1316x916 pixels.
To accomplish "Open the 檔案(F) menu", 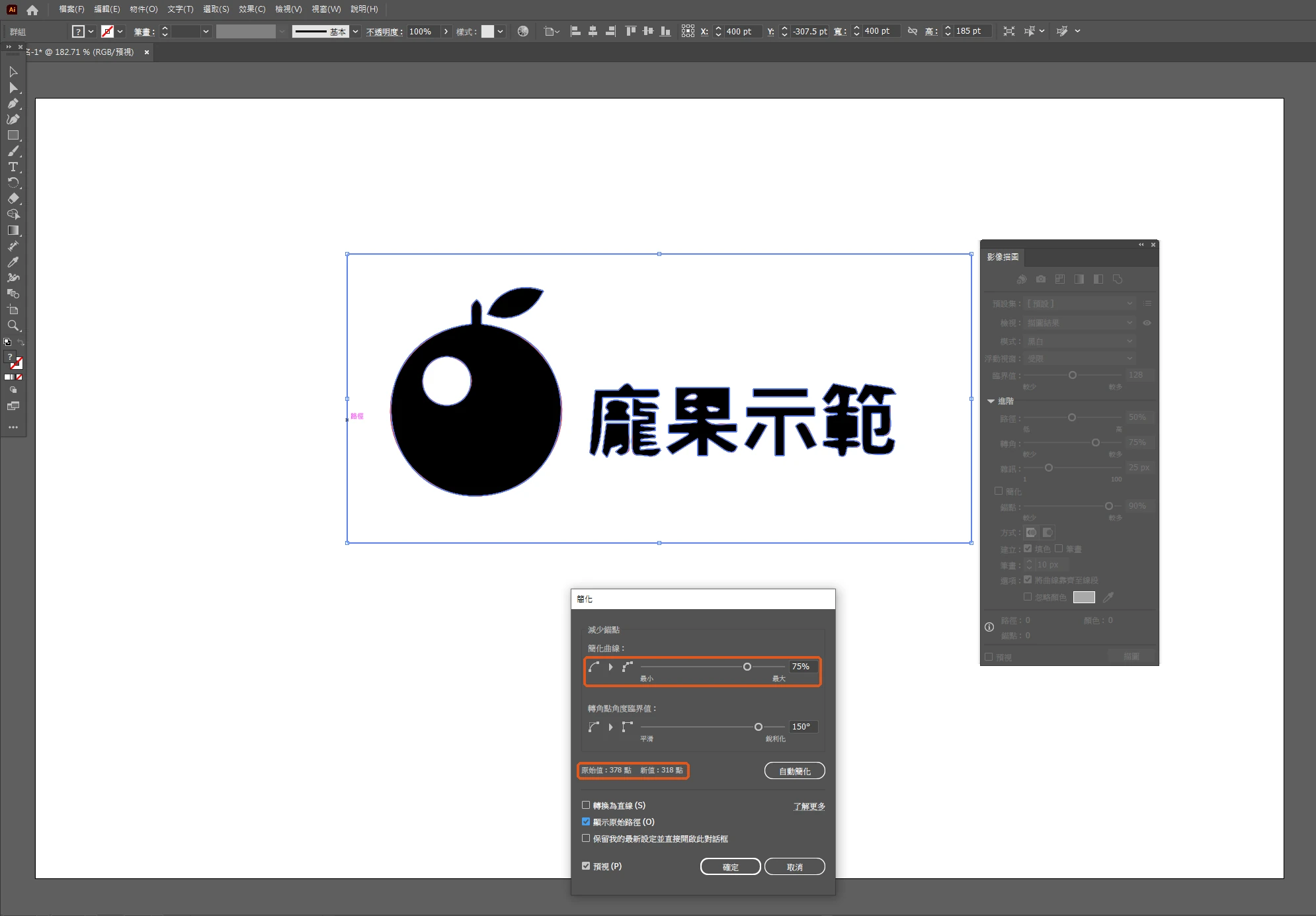I will (71, 9).
